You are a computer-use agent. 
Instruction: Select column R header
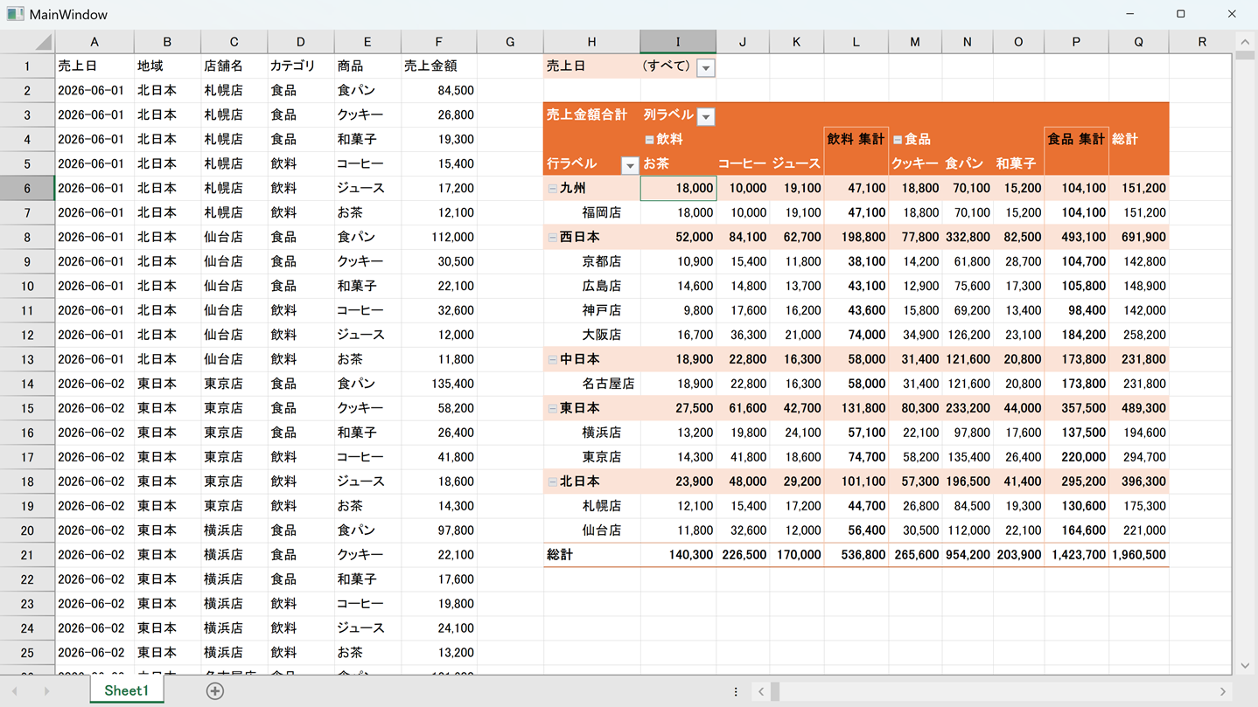coord(1202,42)
